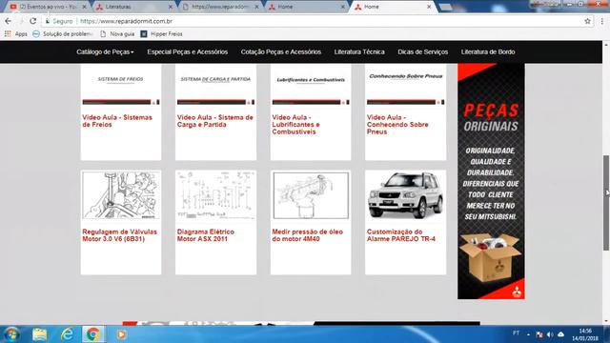610x343 pixels.
Task: Open Chrome's three-dot menu
Action: point(601,21)
